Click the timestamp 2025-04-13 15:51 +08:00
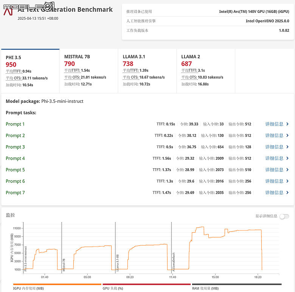295x292 pixels. [38, 19]
